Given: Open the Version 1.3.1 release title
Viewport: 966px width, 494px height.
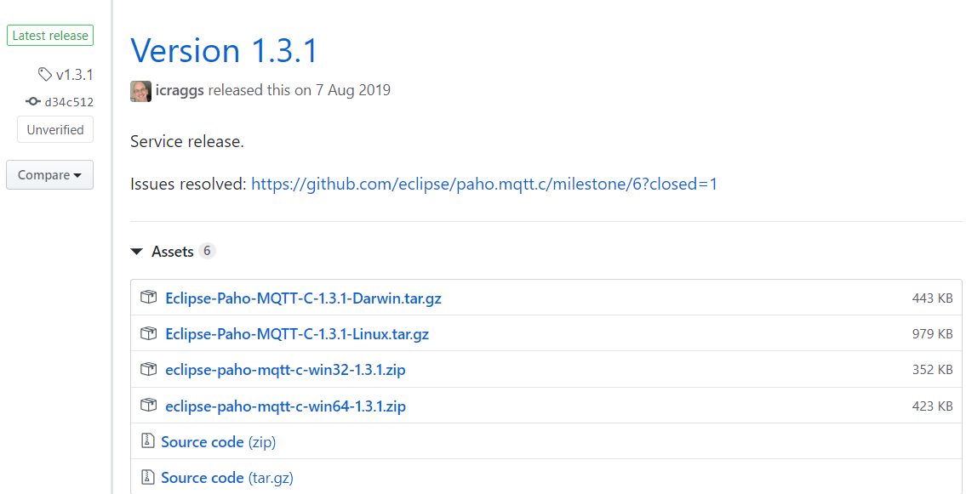Looking at the screenshot, I should tap(224, 50).
